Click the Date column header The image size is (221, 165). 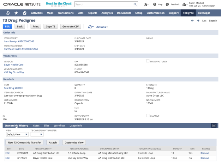(x=21, y=149)
